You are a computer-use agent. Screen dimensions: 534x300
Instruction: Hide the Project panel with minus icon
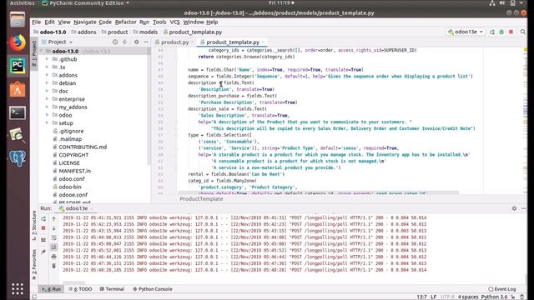(x=146, y=42)
